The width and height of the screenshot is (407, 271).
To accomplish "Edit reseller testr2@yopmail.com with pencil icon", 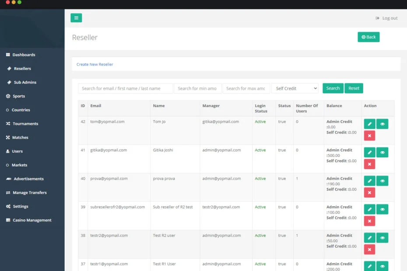I will (369, 238).
